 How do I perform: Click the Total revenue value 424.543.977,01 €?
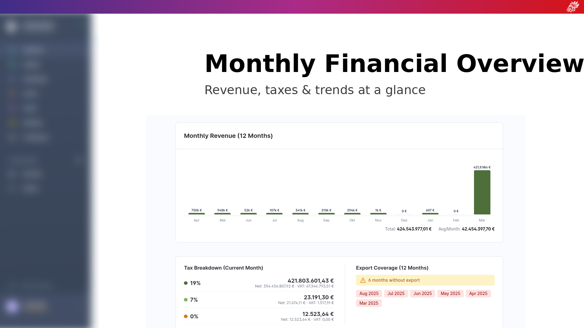[x=414, y=229]
